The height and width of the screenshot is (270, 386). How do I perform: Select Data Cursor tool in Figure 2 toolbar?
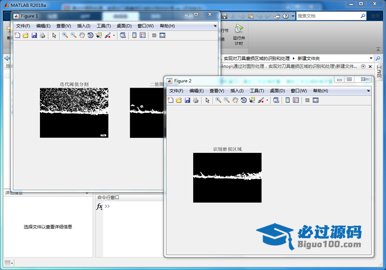(x=252, y=100)
